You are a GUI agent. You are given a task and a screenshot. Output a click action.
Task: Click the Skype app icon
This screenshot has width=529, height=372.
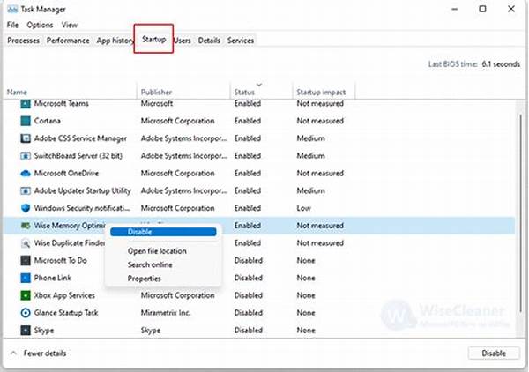point(26,331)
